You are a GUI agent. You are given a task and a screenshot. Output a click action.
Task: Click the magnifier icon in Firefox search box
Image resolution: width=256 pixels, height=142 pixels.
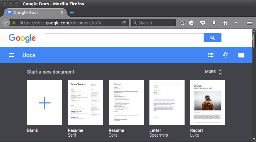[x=135, y=23]
